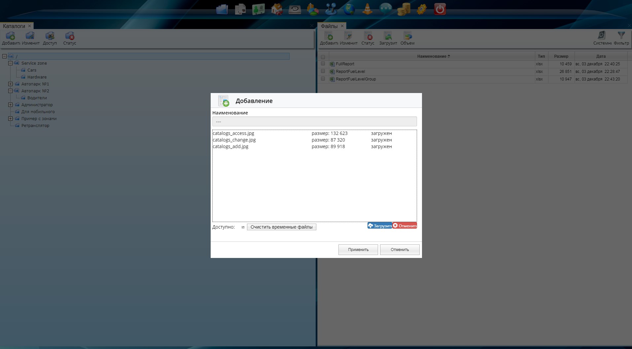This screenshot has width=632, height=349.
Task: Click the red power icon in top dock
Action: 439,9
